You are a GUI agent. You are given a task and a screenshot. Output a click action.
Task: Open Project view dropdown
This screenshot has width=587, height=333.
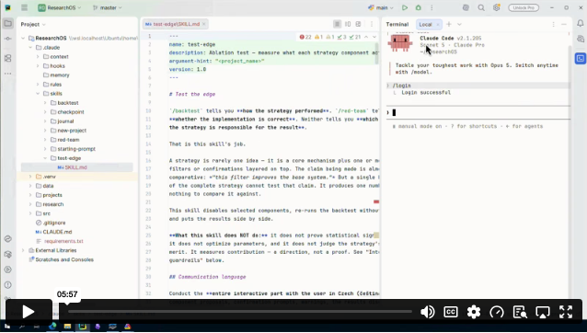33,24
